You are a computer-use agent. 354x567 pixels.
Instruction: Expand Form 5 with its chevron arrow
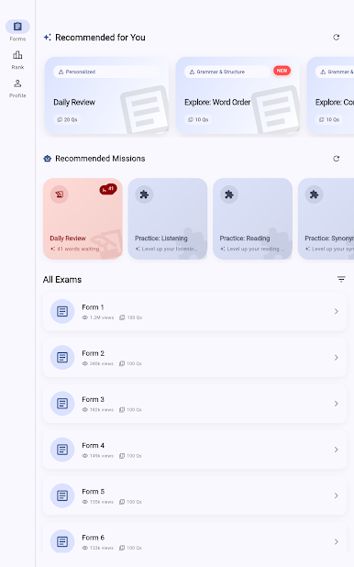coord(337,495)
